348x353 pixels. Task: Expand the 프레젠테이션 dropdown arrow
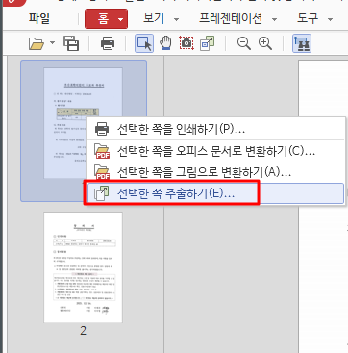(x=274, y=20)
